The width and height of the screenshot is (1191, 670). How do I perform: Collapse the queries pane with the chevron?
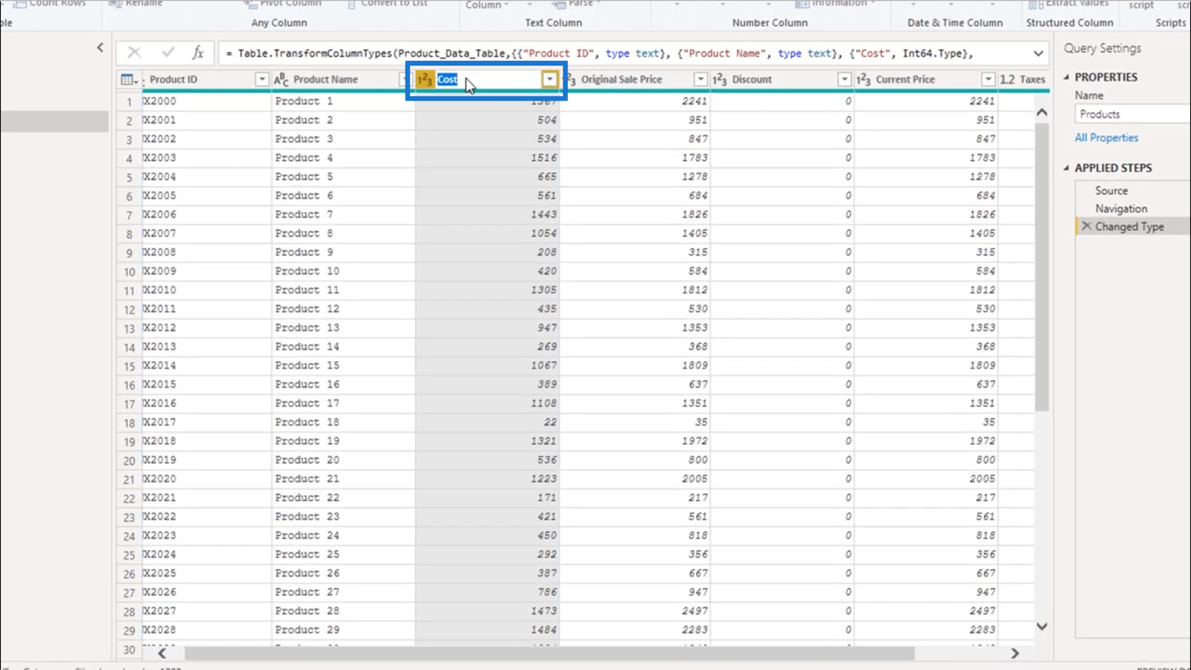pyautogui.click(x=100, y=48)
